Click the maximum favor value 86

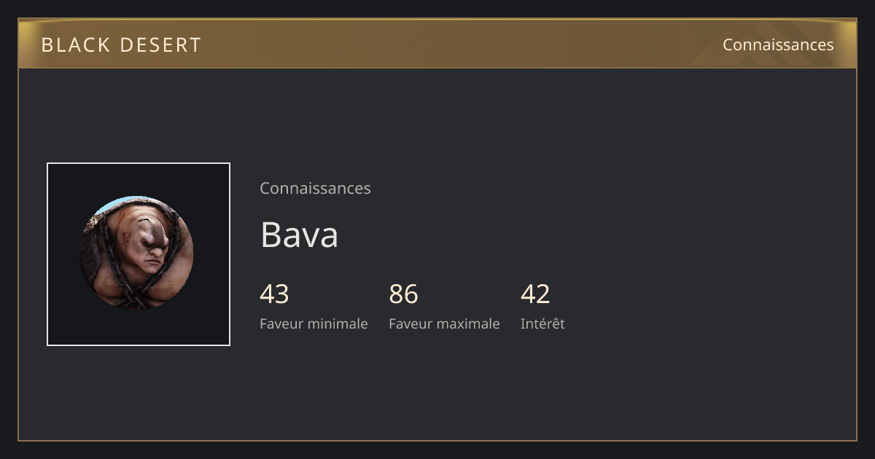[403, 294]
